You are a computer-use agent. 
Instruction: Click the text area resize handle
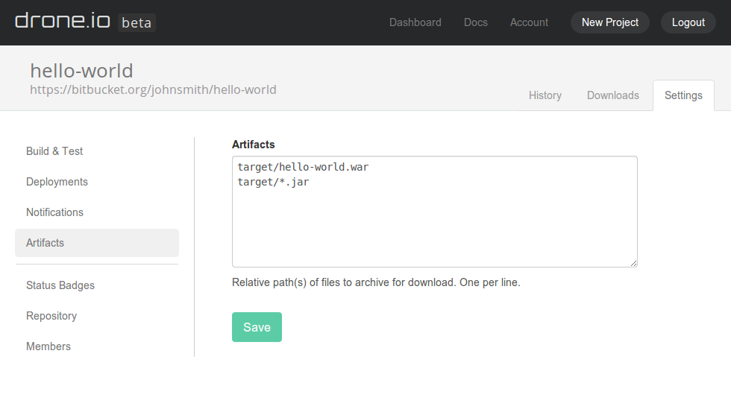(633, 263)
